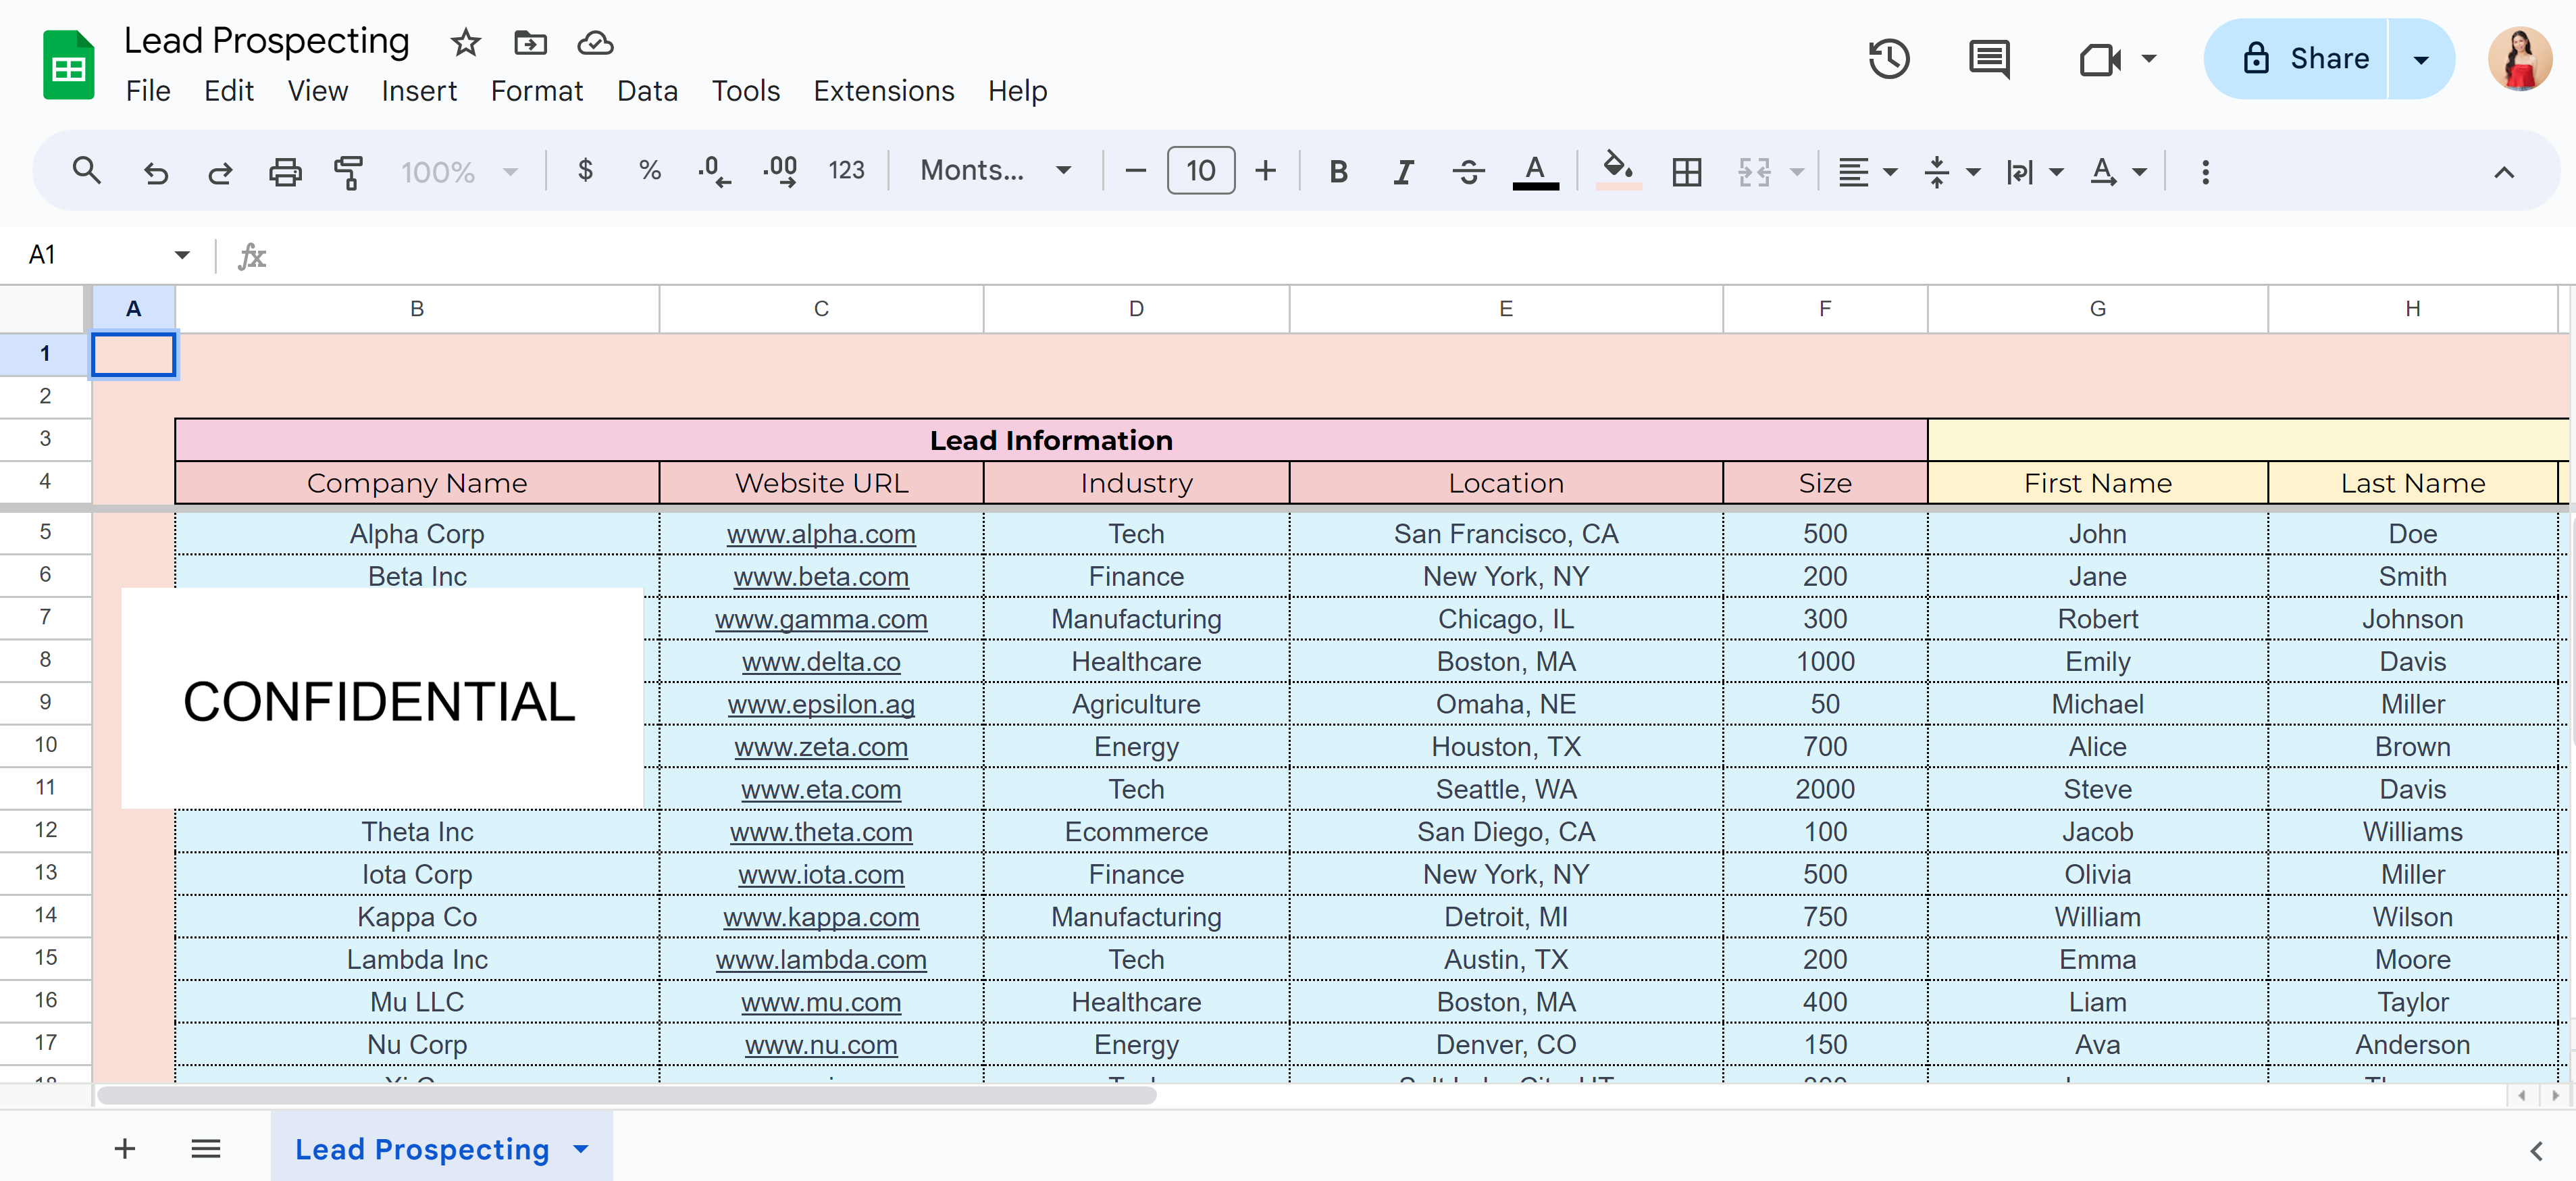Open the comments icon

[x=1988, y=59]
